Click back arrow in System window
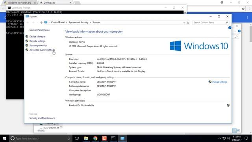Image resolution: width=252 pixels, height=142 pixels. (28, 22)
